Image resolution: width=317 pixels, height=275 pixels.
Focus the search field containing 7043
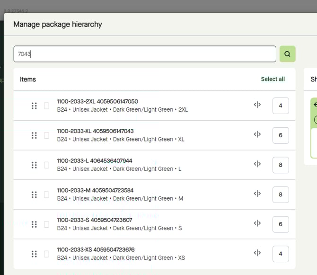coord(144,54)
